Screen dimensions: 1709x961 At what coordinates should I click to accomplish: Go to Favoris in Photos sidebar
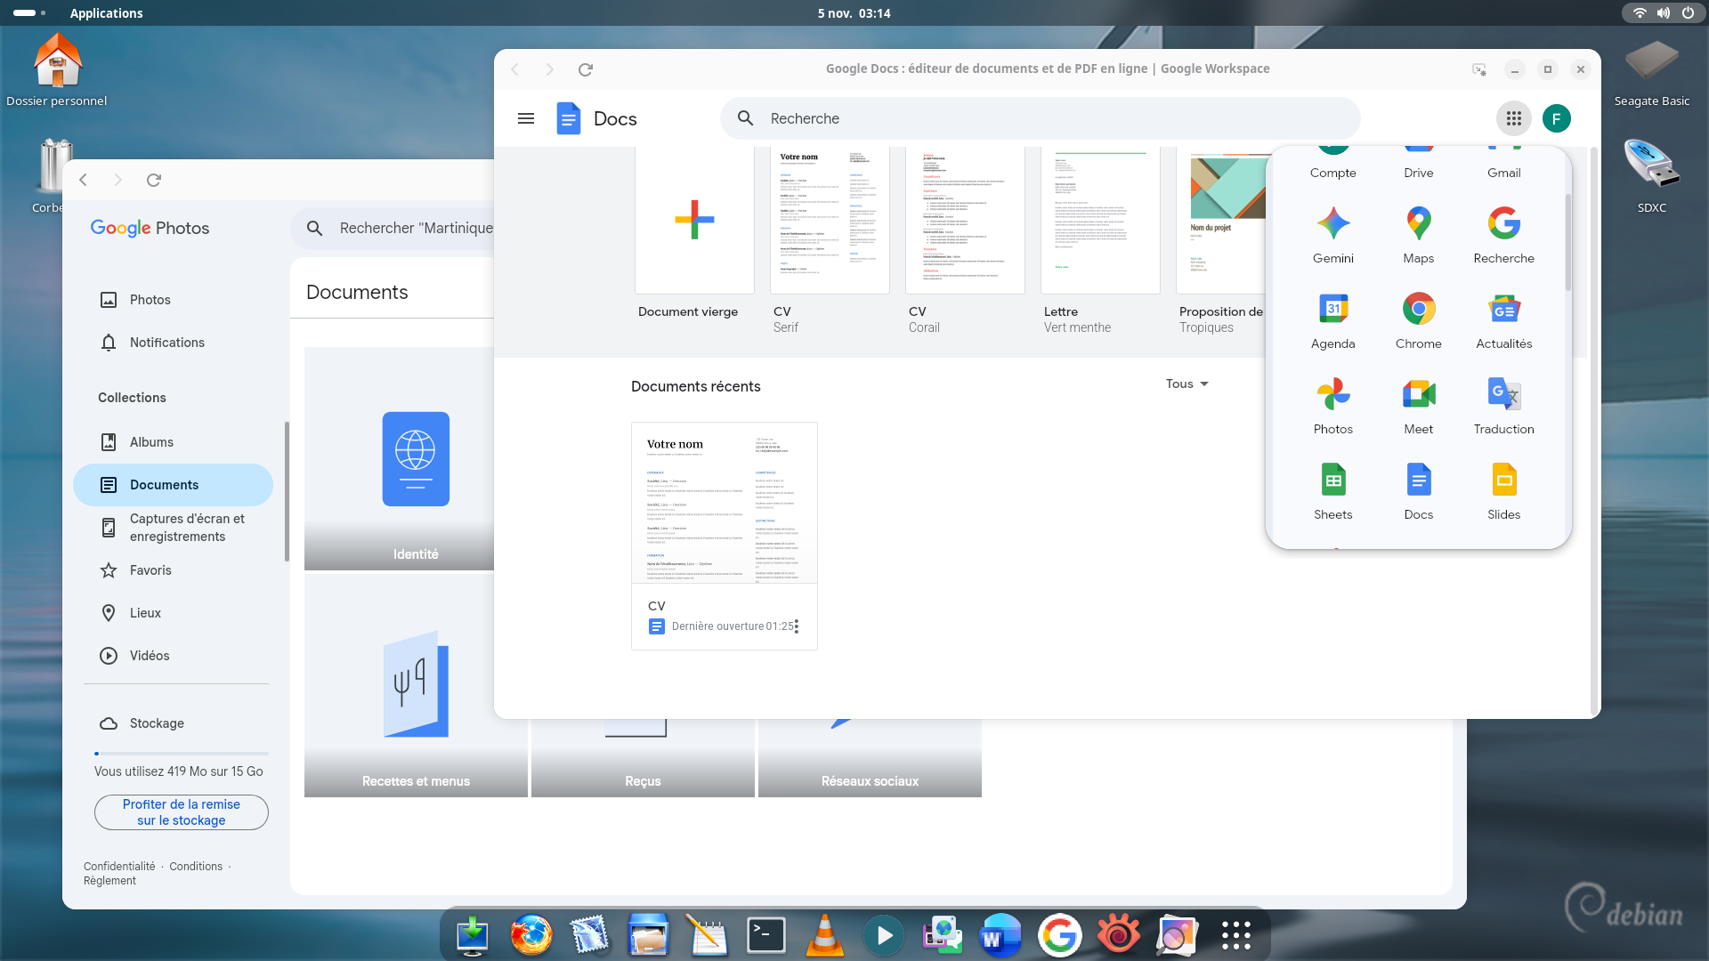pos(150,570)
